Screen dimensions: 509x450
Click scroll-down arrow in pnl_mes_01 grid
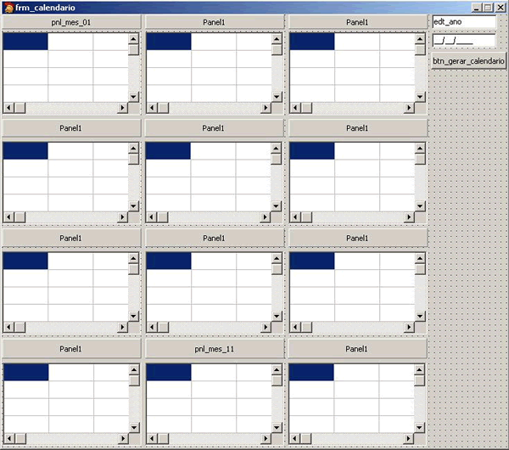[x=133, y=97]
